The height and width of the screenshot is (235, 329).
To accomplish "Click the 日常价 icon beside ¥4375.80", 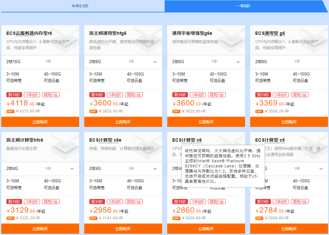I will (10, 111).
